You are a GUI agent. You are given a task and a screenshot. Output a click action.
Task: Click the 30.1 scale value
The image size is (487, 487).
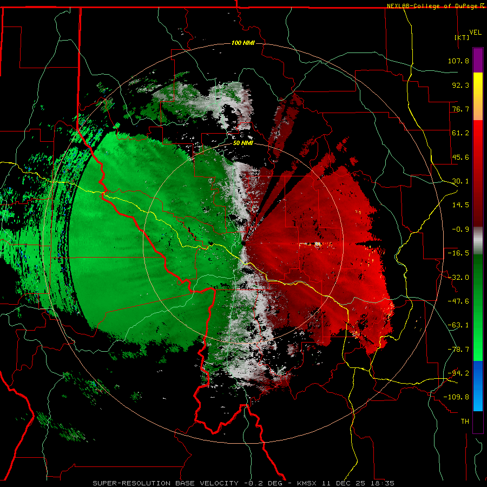click(460, 181)
